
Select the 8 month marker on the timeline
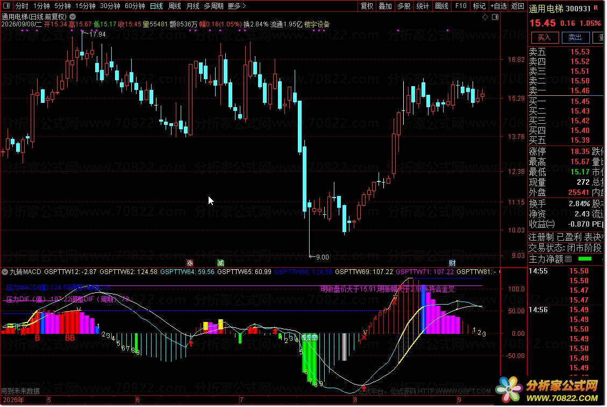tap(355, 399)
